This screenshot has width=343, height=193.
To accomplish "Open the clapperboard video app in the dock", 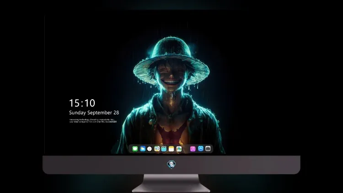I will [x=164, y=149].
